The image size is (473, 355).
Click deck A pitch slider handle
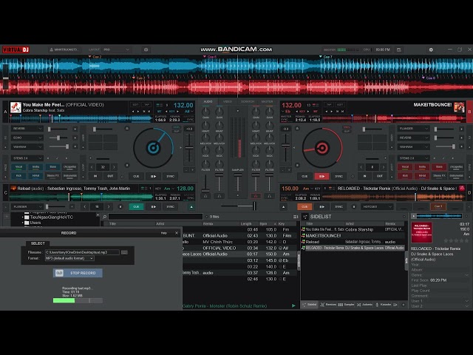point(189,147)
